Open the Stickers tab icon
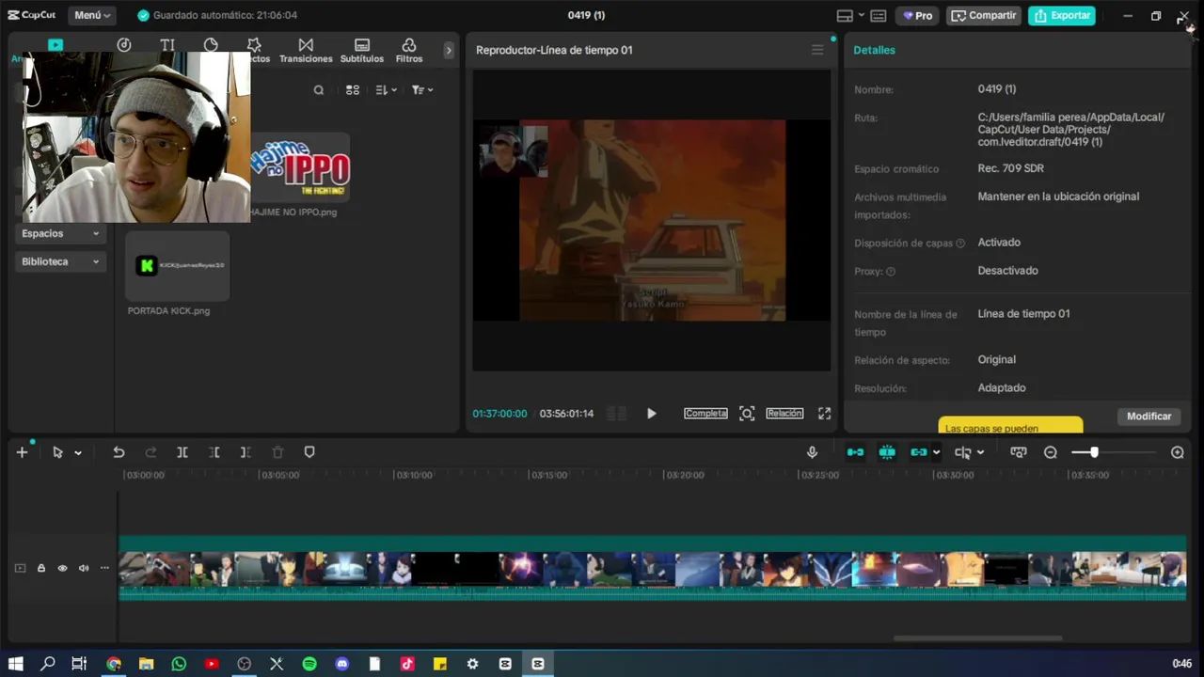 (x=211, y=45)
